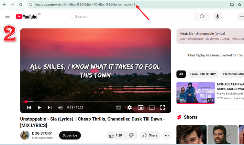Viewport: 244px width, 145px height.
Task: Click the magnifier search button
Action: pos(202,16)
